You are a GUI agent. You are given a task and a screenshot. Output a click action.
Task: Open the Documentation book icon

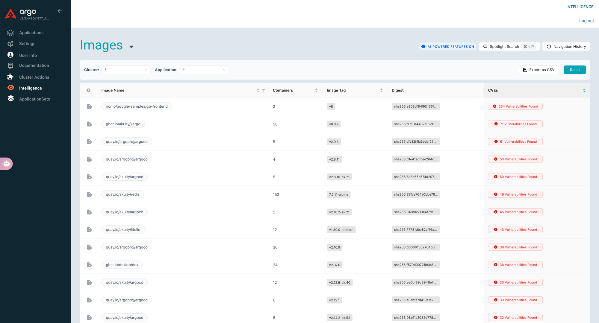tap(10, 65)
